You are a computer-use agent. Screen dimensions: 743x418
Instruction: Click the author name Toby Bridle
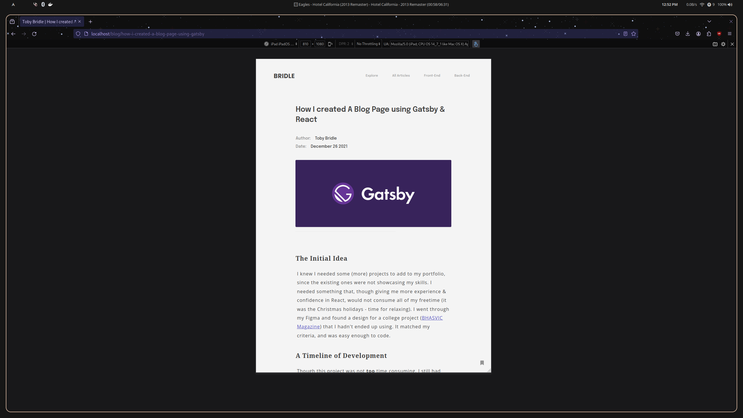coord(326,138)
